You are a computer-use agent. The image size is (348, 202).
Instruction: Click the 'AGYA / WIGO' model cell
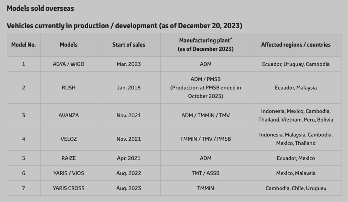pyautogui.click(x=69, y=64)
